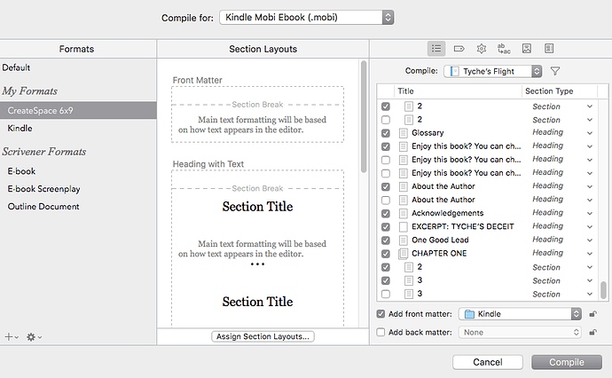Enable the Add back matter checkbox

coord(381,333)
